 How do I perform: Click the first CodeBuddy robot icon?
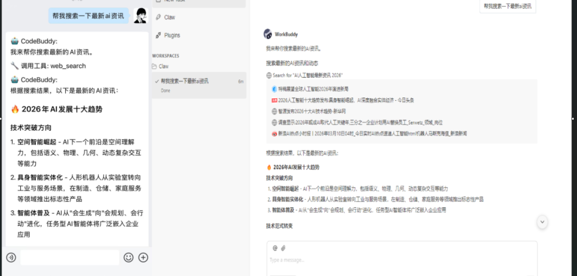click(15, 41)
